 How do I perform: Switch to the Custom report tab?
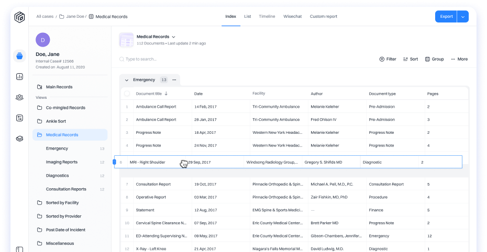pos(323,16)
